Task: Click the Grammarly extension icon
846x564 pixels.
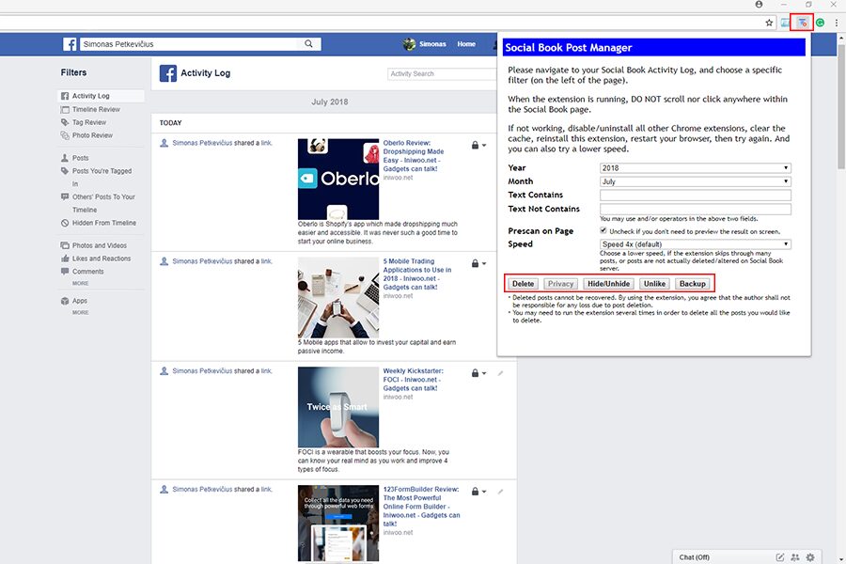Action: pos(820,23)
